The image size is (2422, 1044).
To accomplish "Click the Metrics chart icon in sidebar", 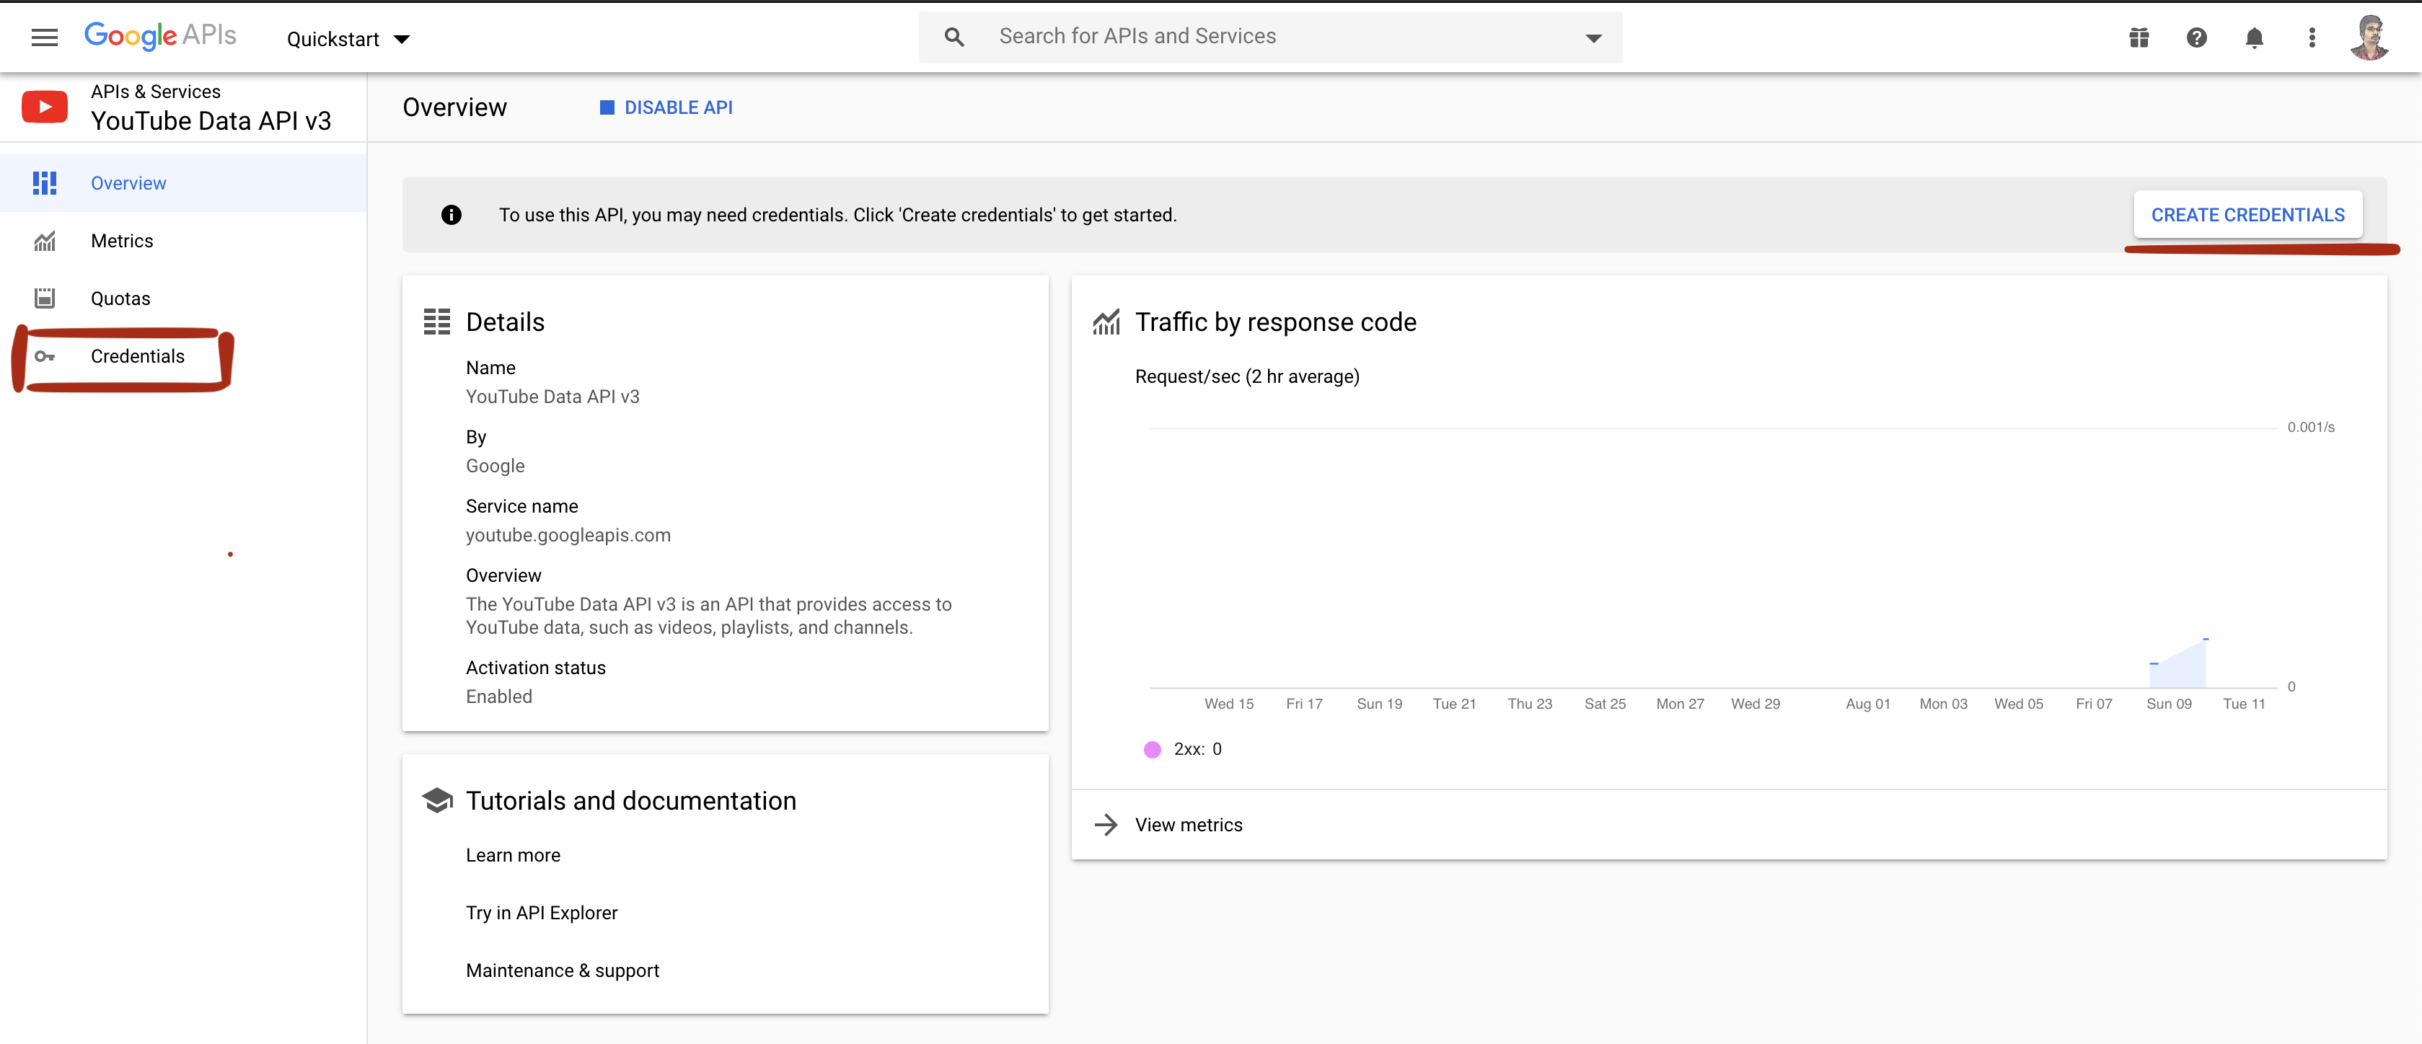I will [x=44, y=242].
